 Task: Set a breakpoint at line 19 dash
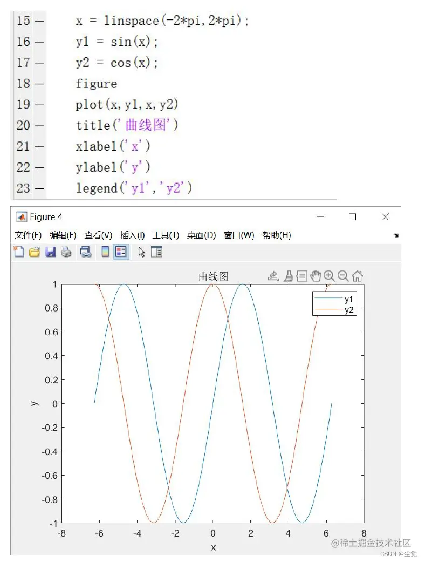(x=40, y=105)
